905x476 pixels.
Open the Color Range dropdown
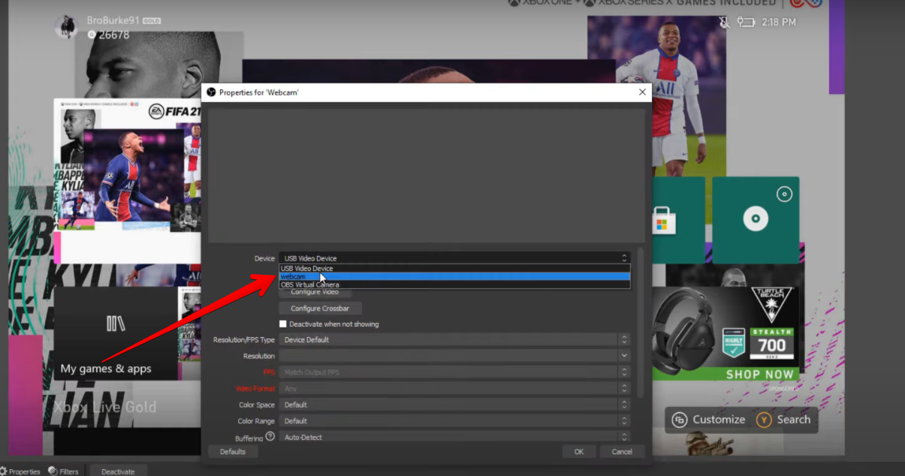[454, 421]
